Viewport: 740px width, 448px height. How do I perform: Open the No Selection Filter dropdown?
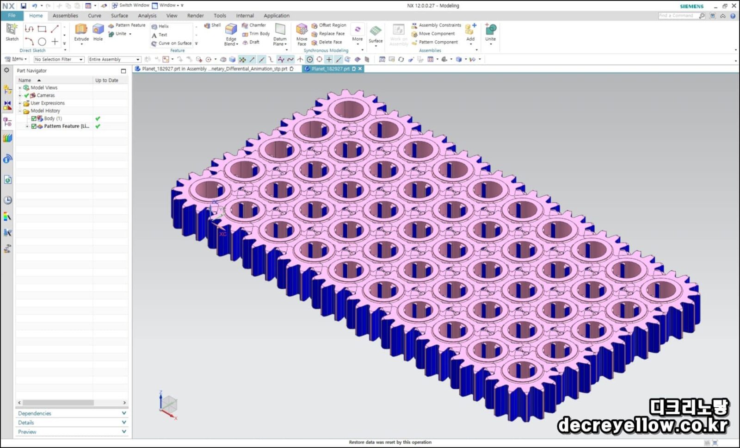tap(59, 59)
